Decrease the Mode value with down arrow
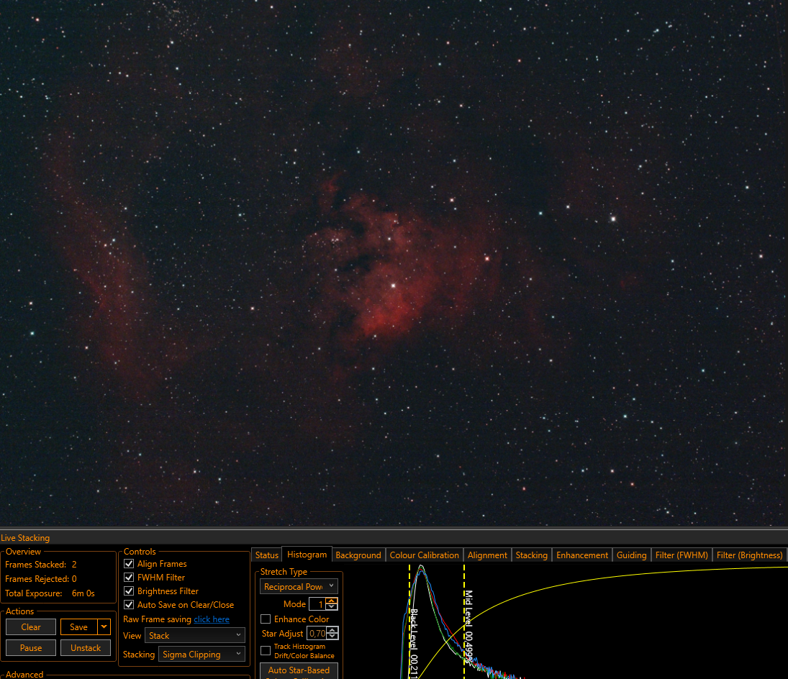This screenshot has height=679, width=788. 332,606
